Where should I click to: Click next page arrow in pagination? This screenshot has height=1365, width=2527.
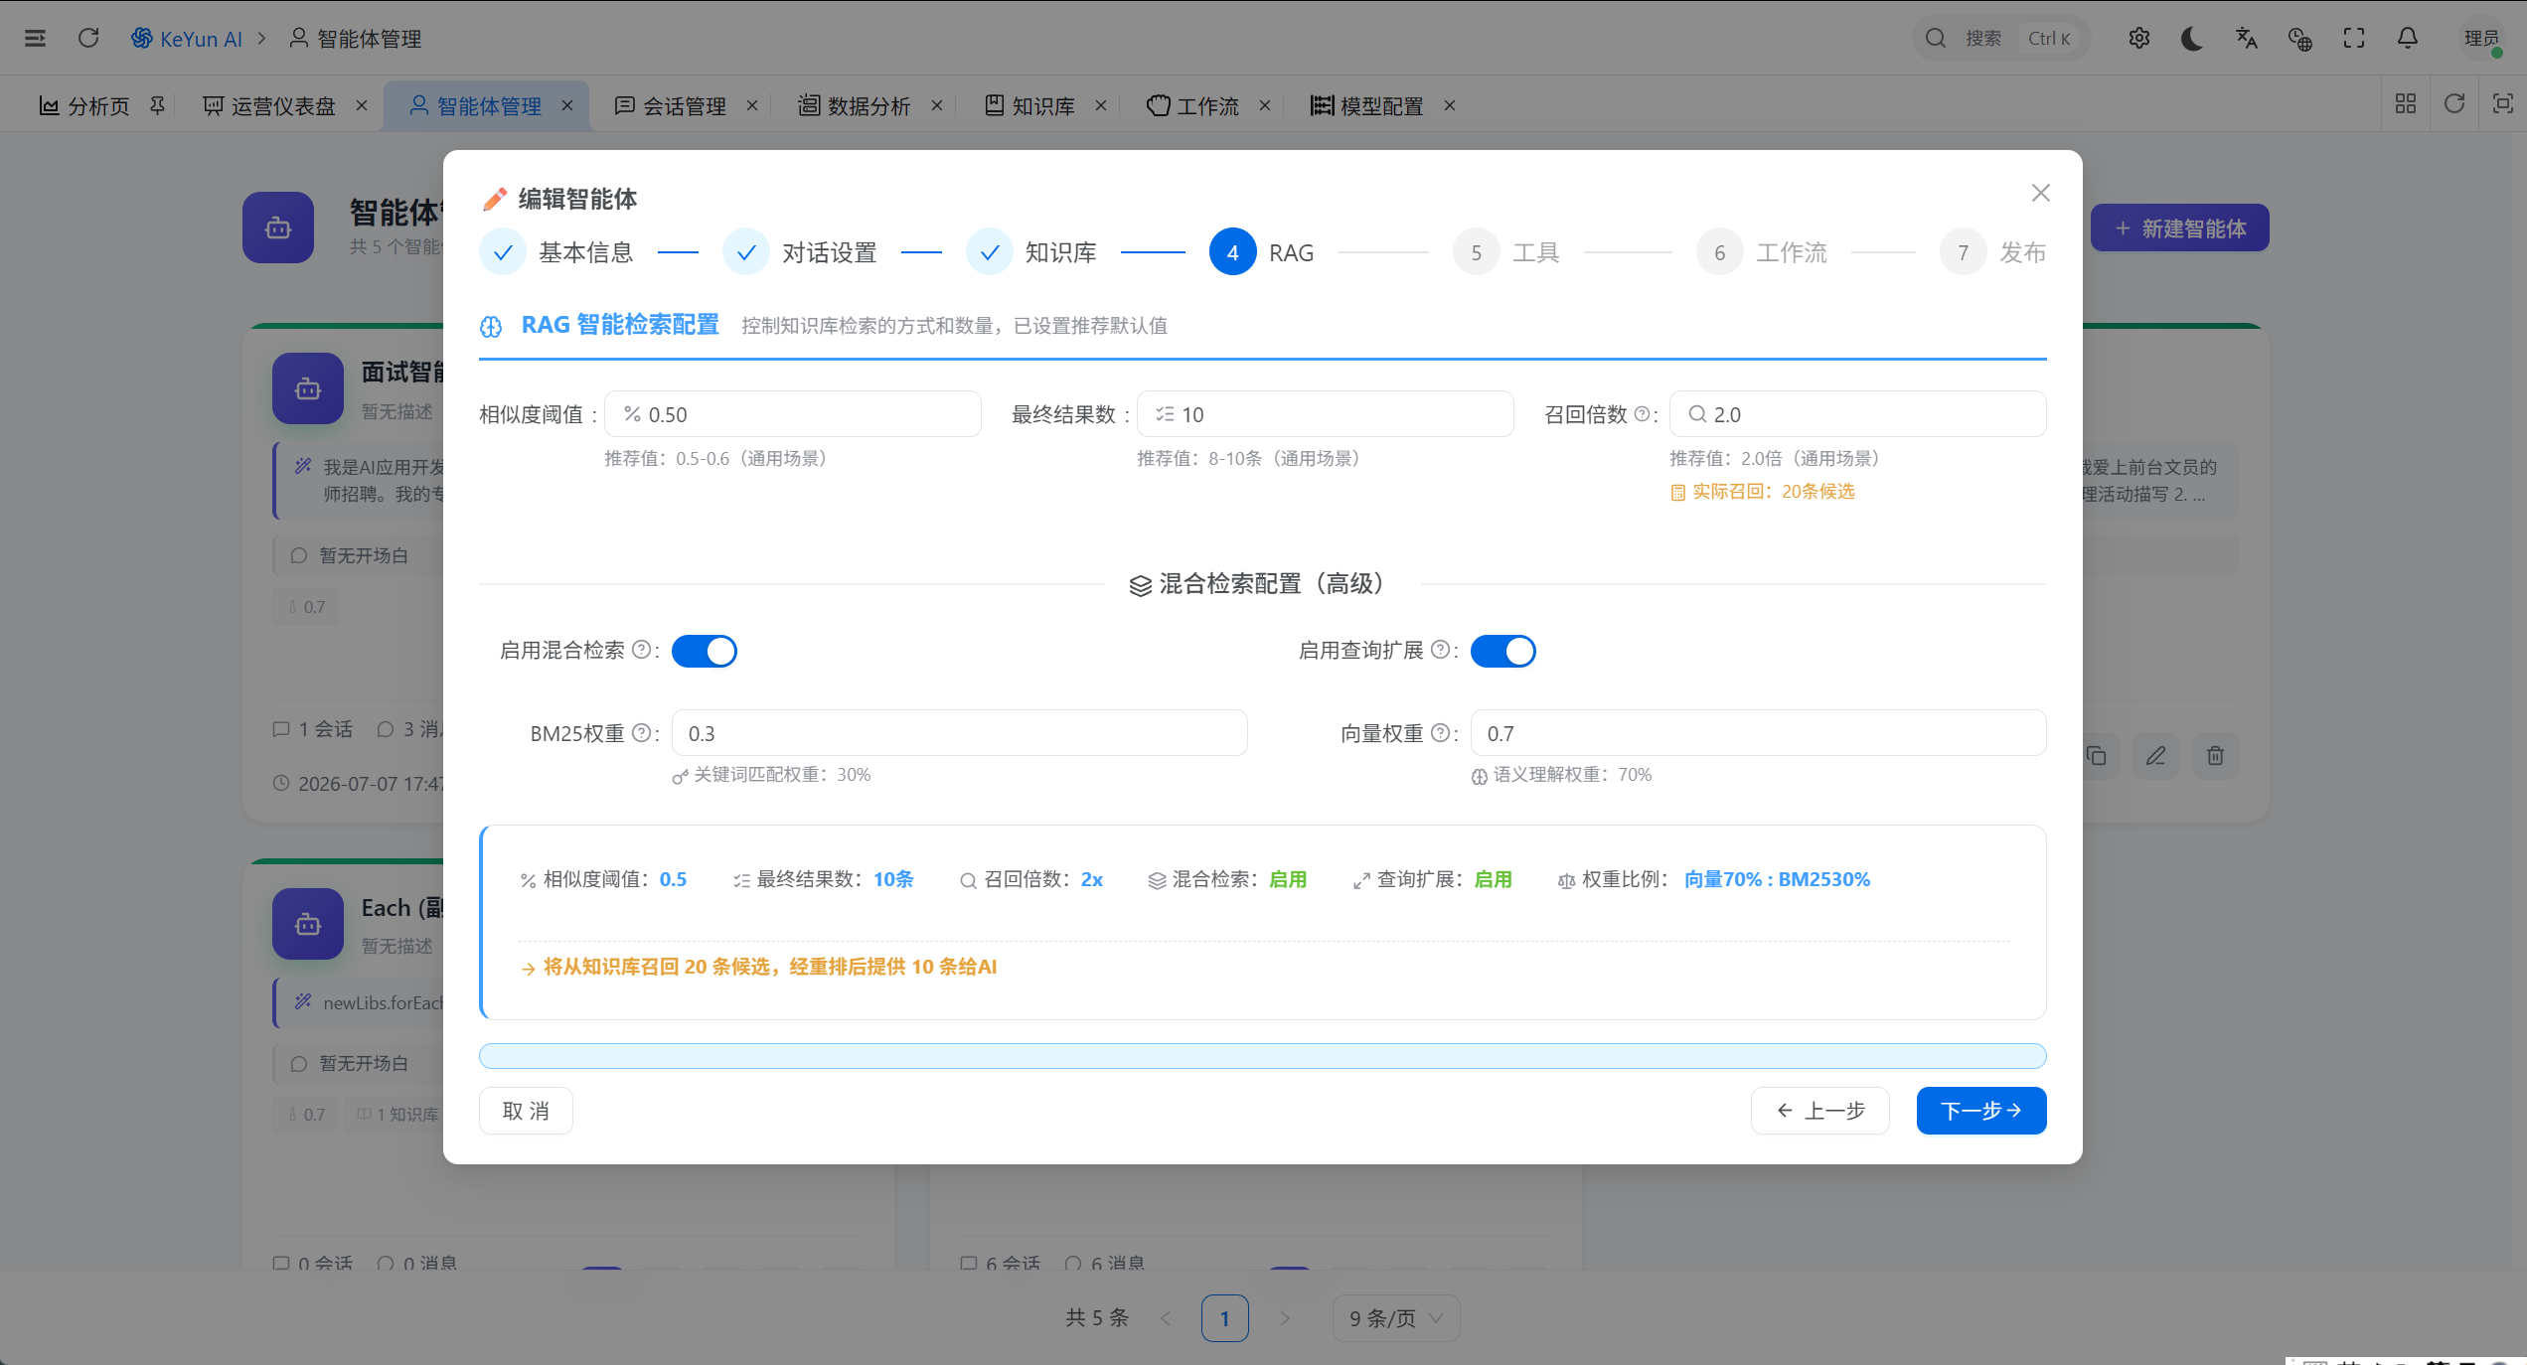(1285, 1318)
